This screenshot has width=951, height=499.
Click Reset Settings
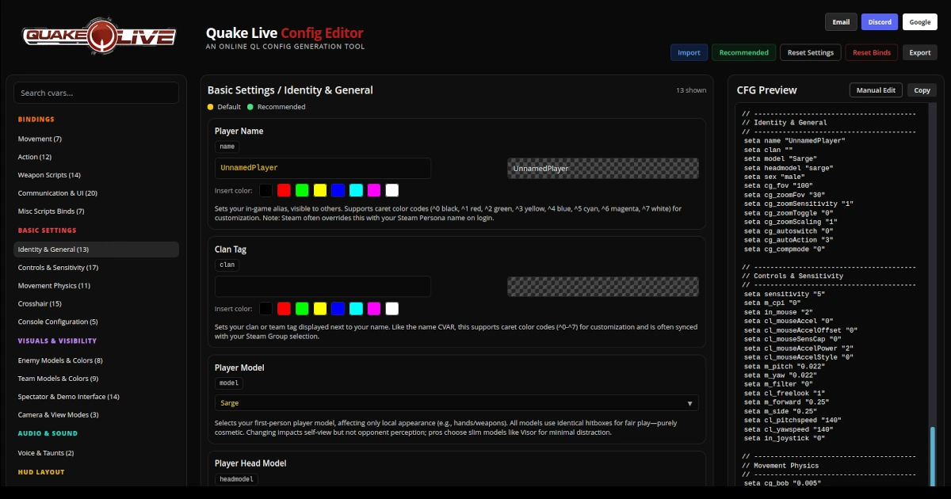(811, 52)
